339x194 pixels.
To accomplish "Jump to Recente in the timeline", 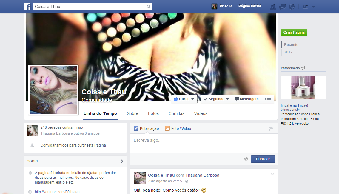I will click(x=291, y=45).
